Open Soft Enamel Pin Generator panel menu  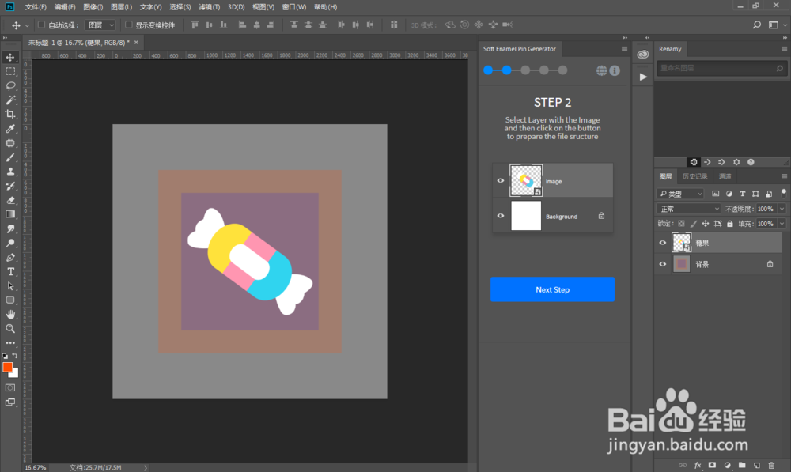pos(624,49)
